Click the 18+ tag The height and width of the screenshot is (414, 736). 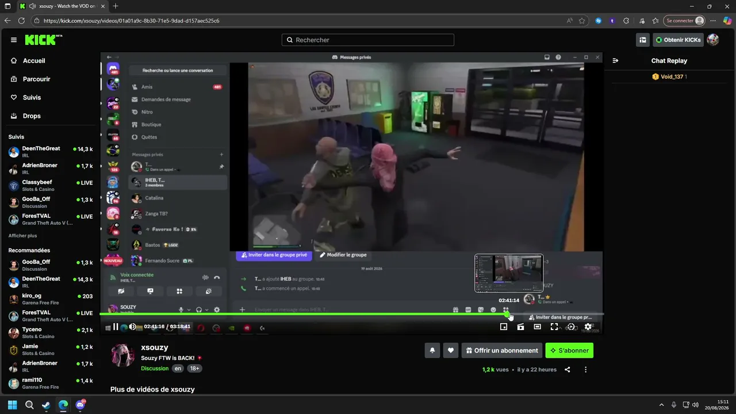tap(194, 369)
